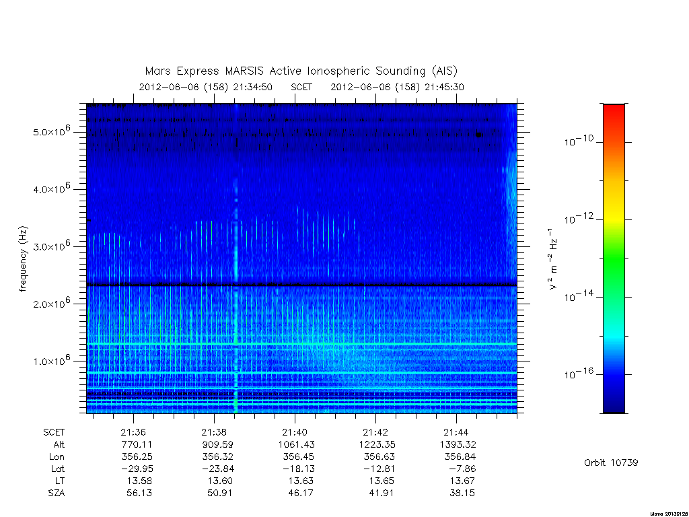
Task: Click the SCET row label below plot
Action: (x=54, y=432)
